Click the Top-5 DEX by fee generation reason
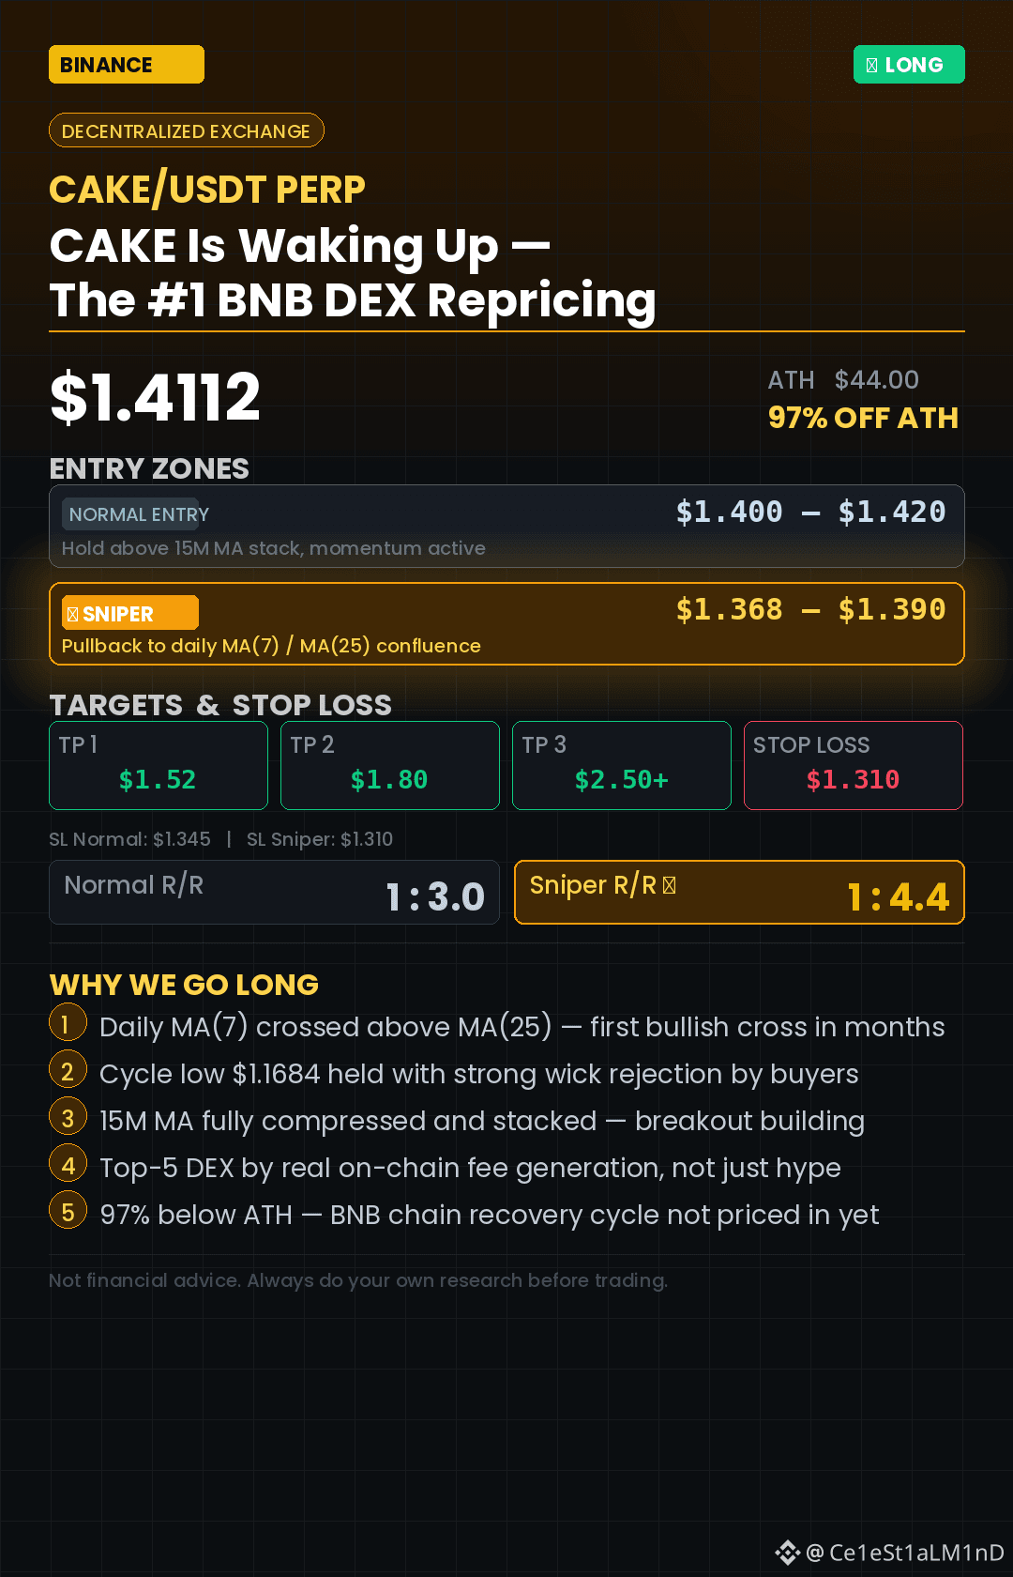Screen dimensions: 1013x1577 tap(470, 1168)
